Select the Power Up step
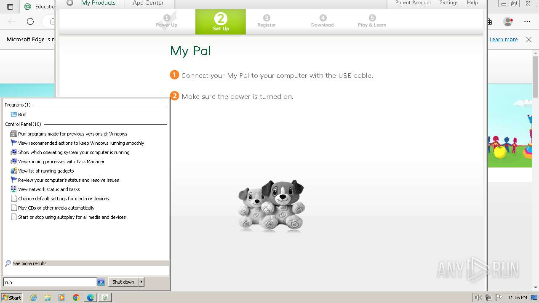Screen dimensions: 539x303 click(167, 21)
